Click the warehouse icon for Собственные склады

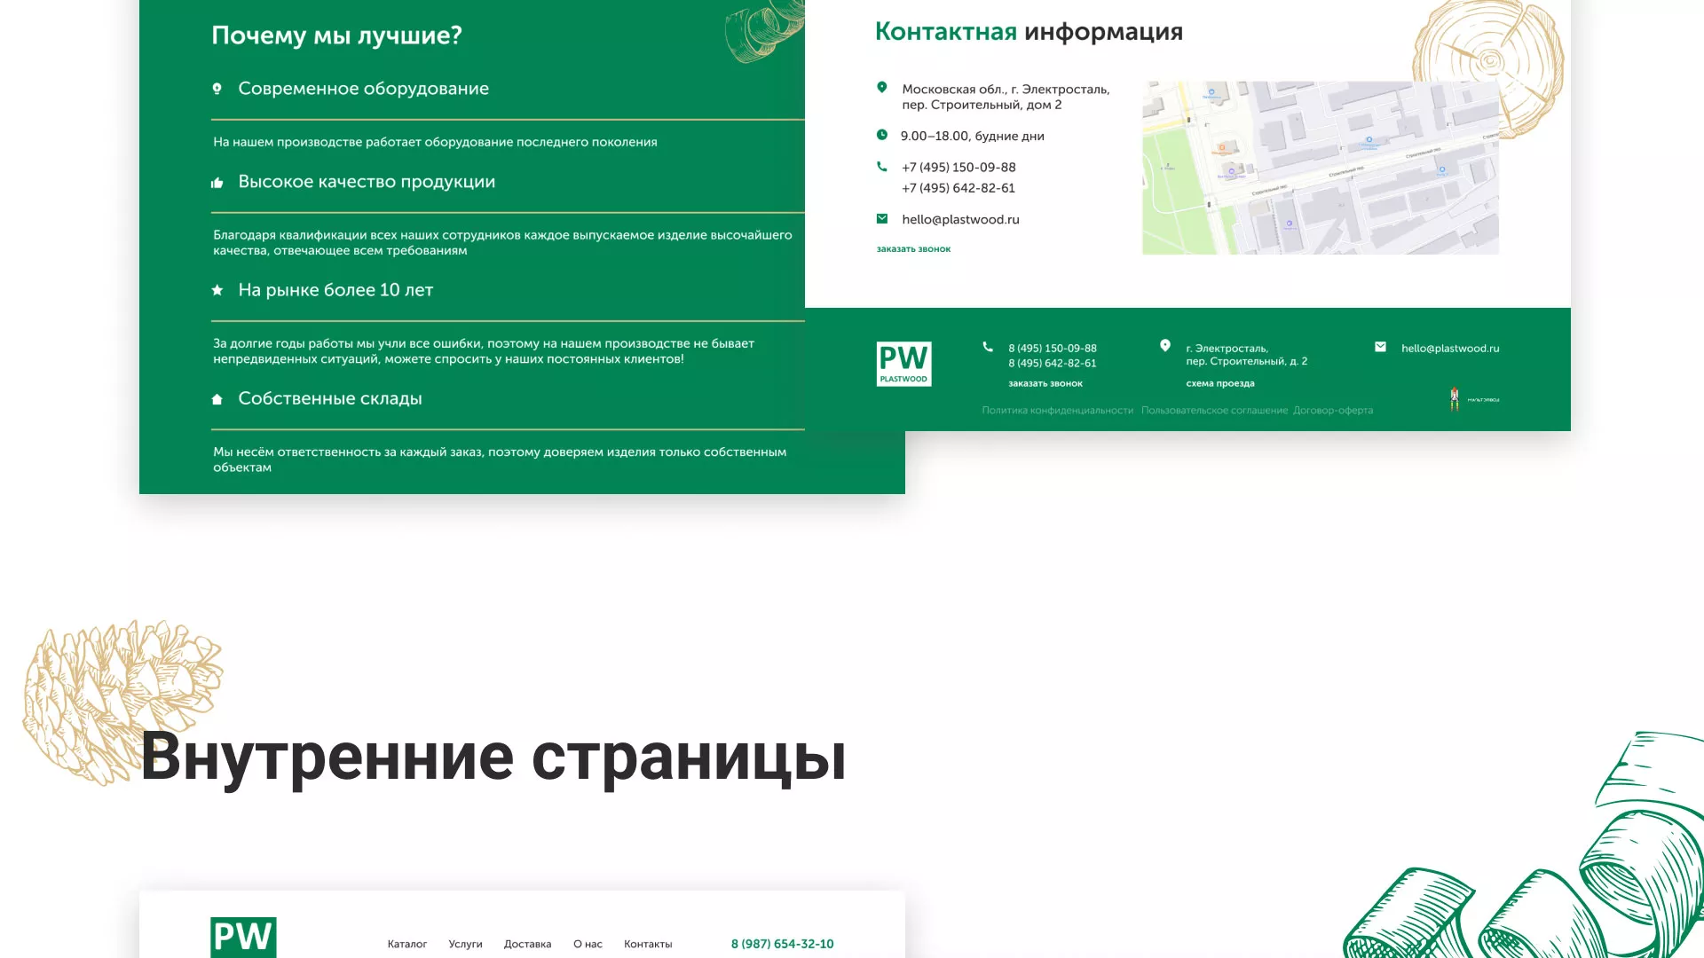click(217, 398)
